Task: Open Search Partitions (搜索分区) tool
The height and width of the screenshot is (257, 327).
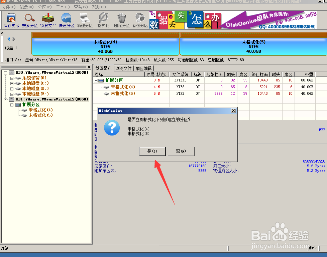Action: click(30, 20)
